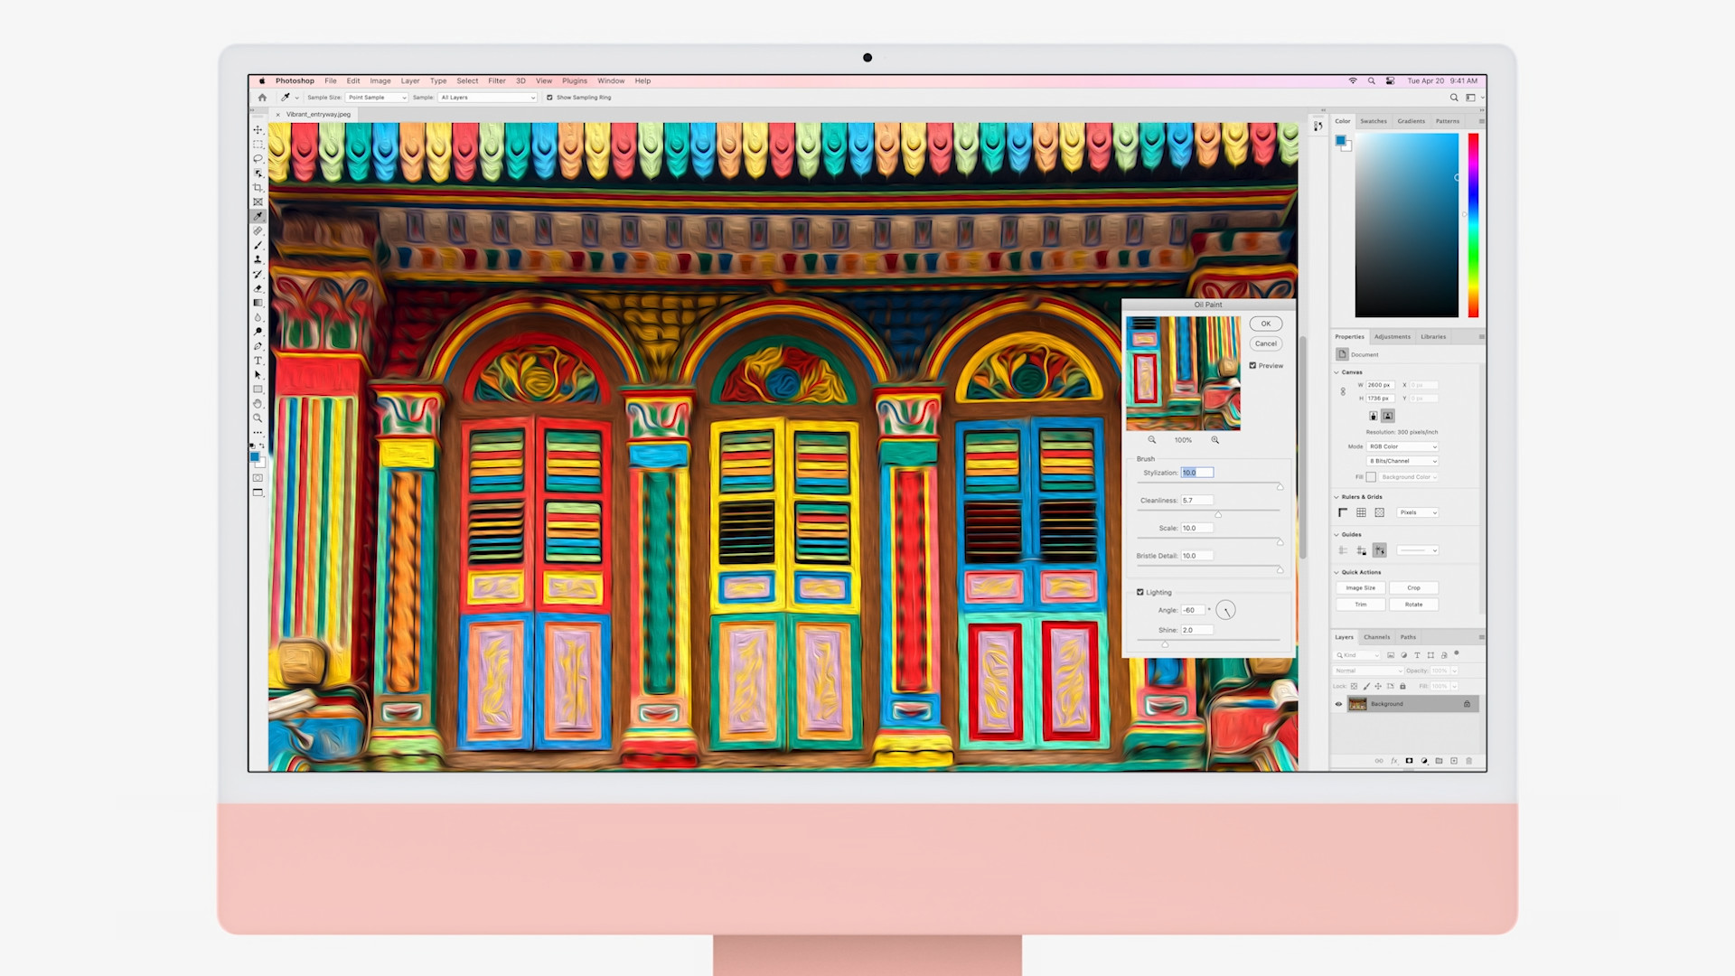Open the RGB Color mode dropdown
Image resolution: width=1735 pixels, height=976 pixels.
[x=1402, y=446]
